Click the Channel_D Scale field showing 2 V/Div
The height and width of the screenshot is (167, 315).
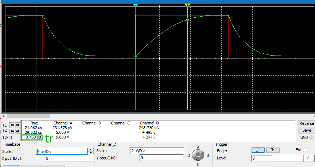tap(157, 151)
